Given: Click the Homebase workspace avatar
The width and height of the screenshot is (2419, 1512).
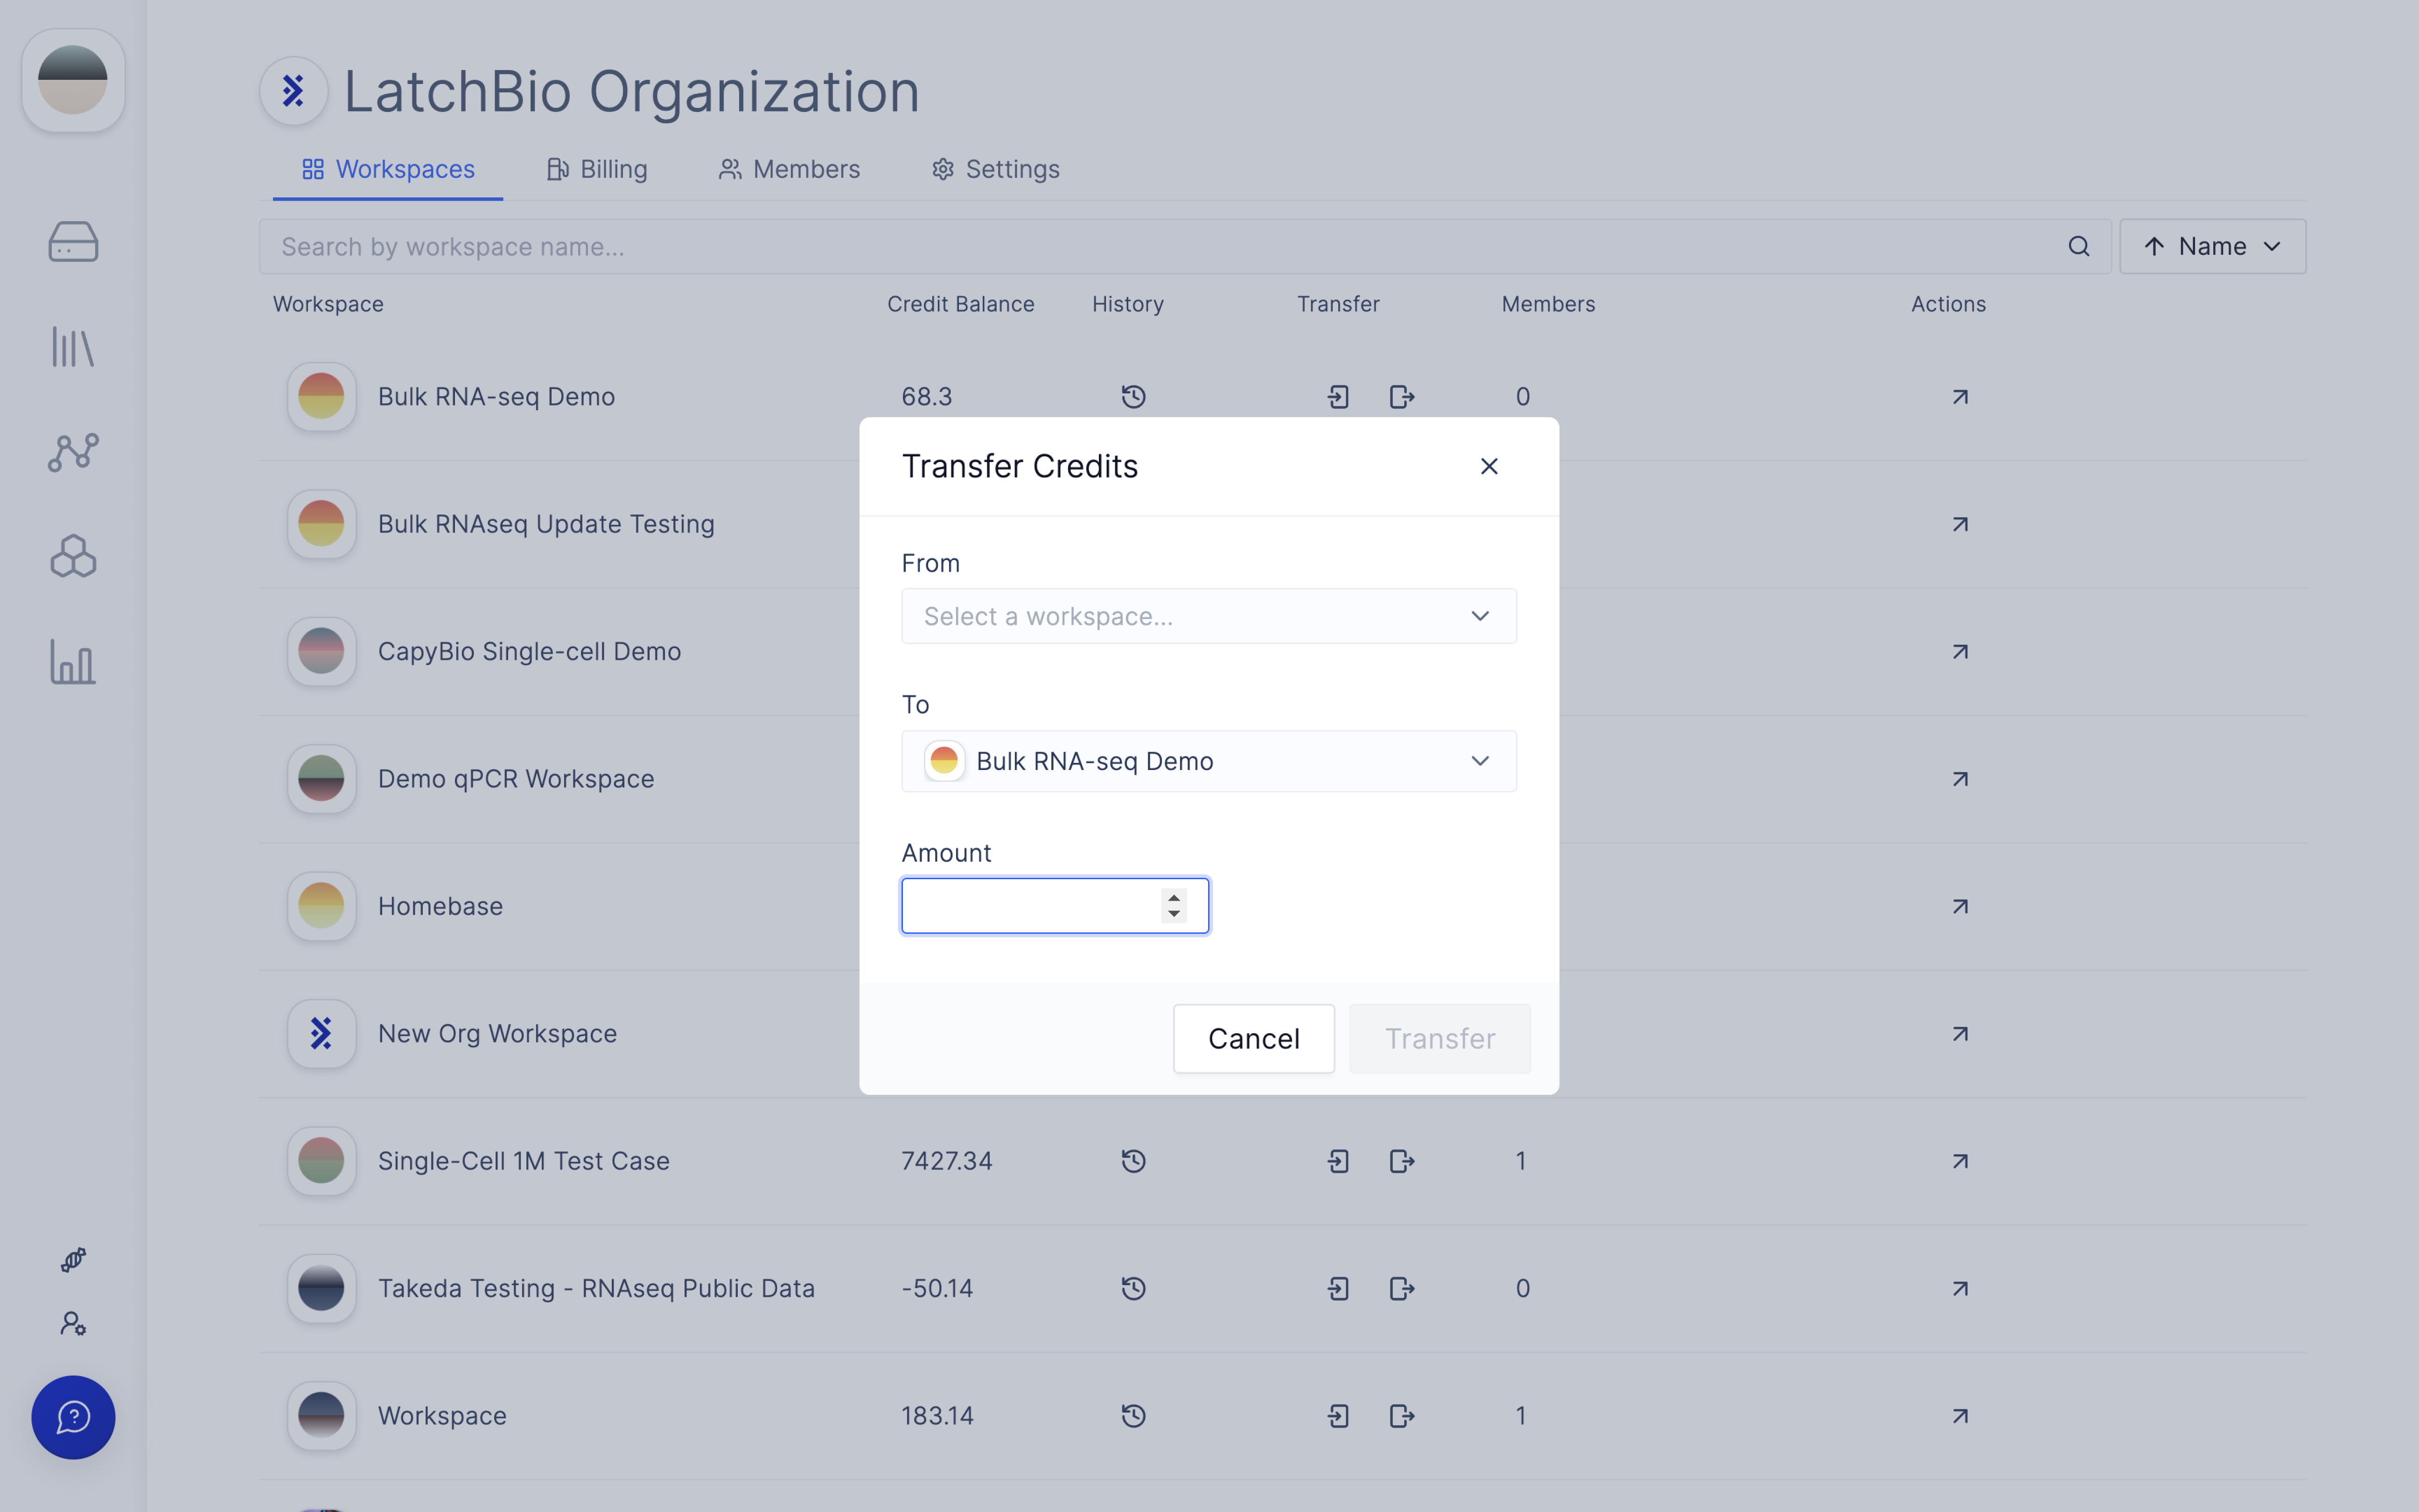Looking at the screenshot, I should pyautogui.click(x=321, y=906).
